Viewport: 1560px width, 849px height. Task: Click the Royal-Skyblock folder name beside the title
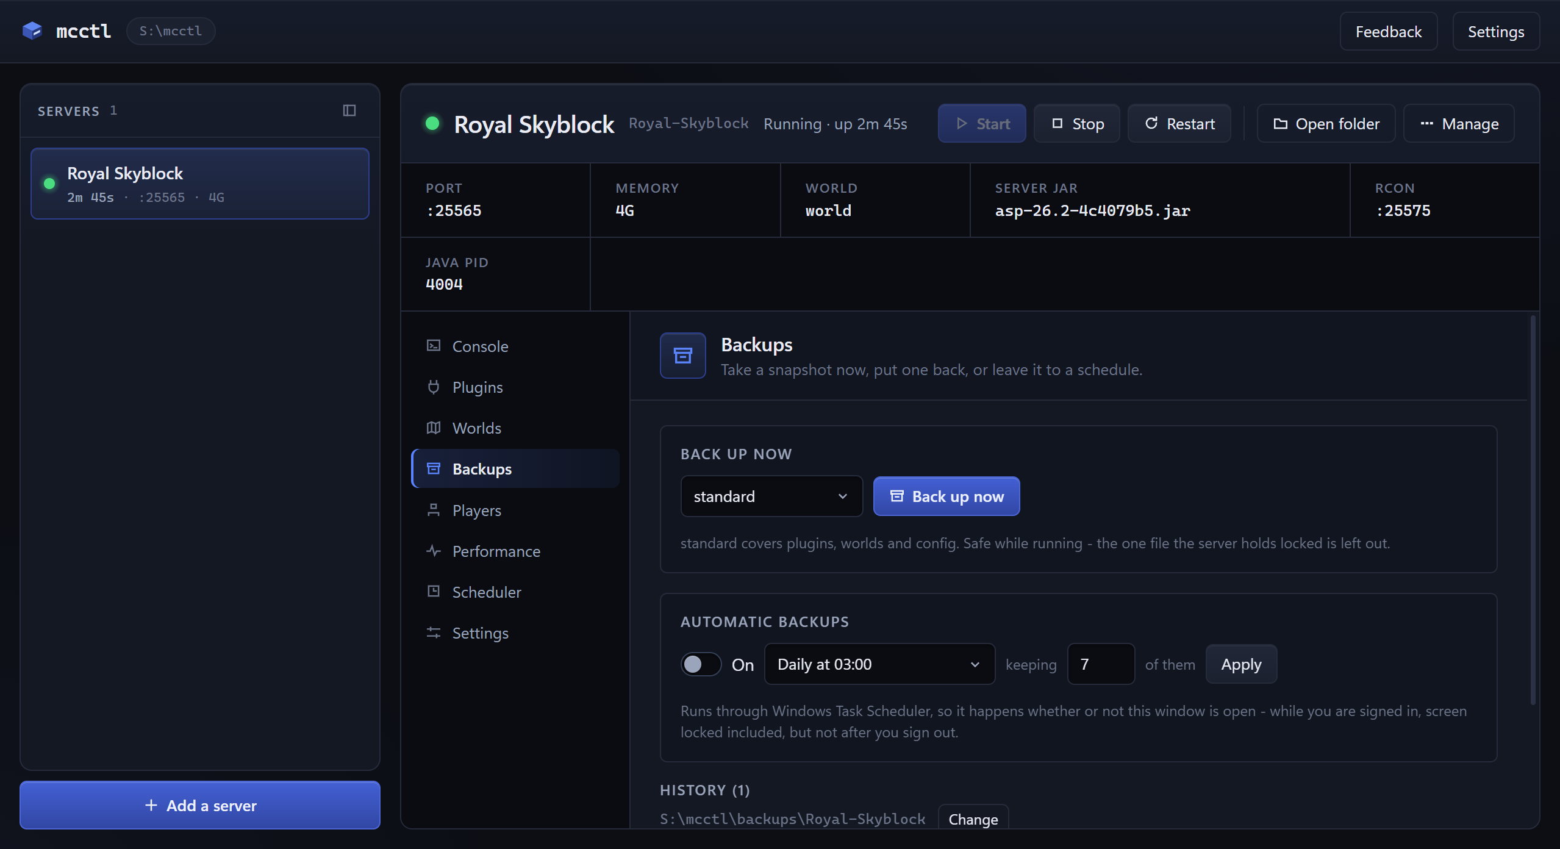[x=689, y=123]
